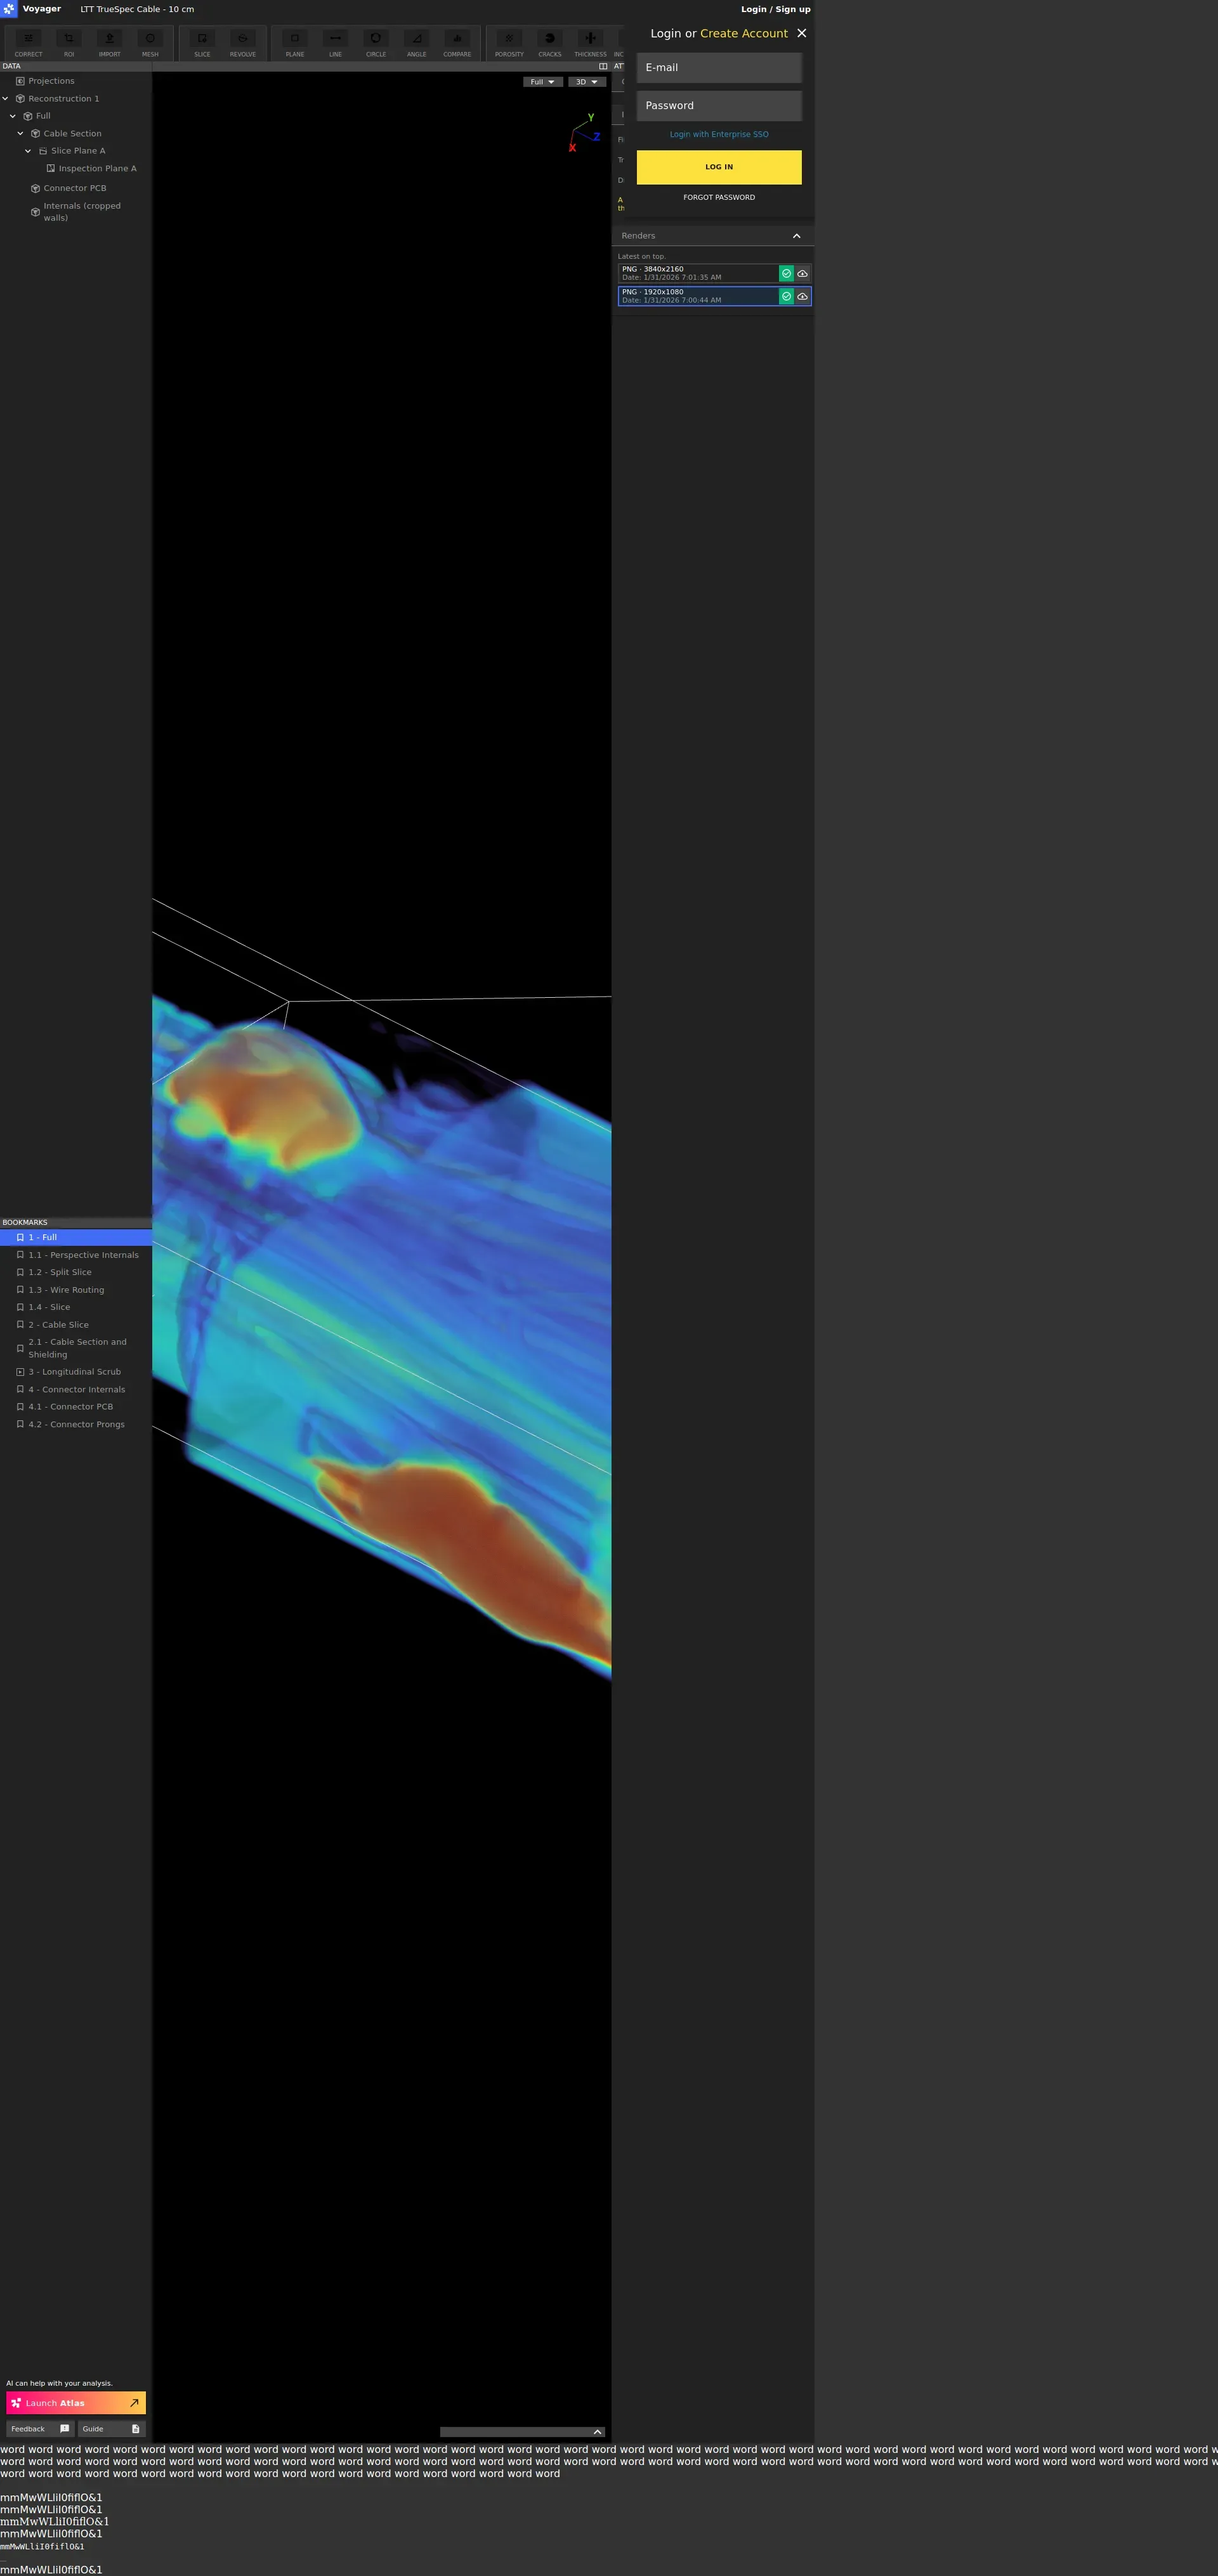Open bookmark 4.1 - Connector PCB

70,1407
